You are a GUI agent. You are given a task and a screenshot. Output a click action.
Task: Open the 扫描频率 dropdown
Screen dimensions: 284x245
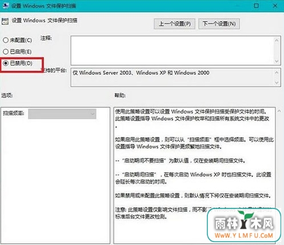point(62,114)
